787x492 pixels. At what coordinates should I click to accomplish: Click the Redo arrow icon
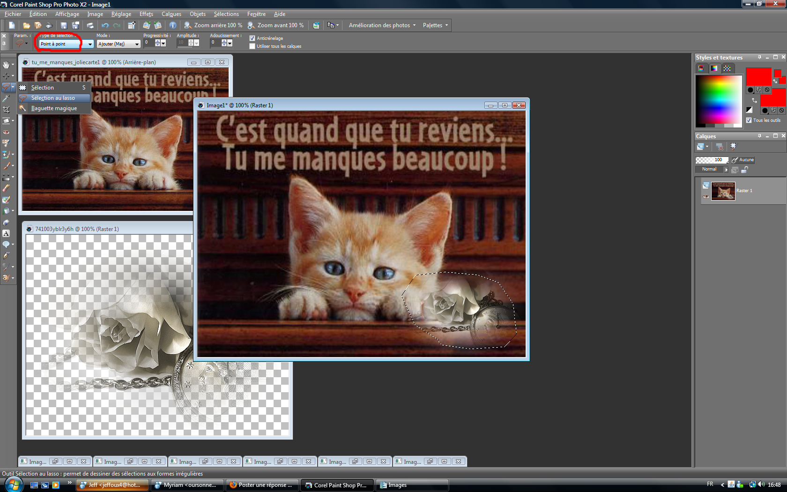tap(117, 25)
